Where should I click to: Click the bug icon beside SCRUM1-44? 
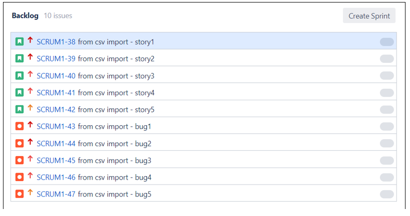pos(19,143)
